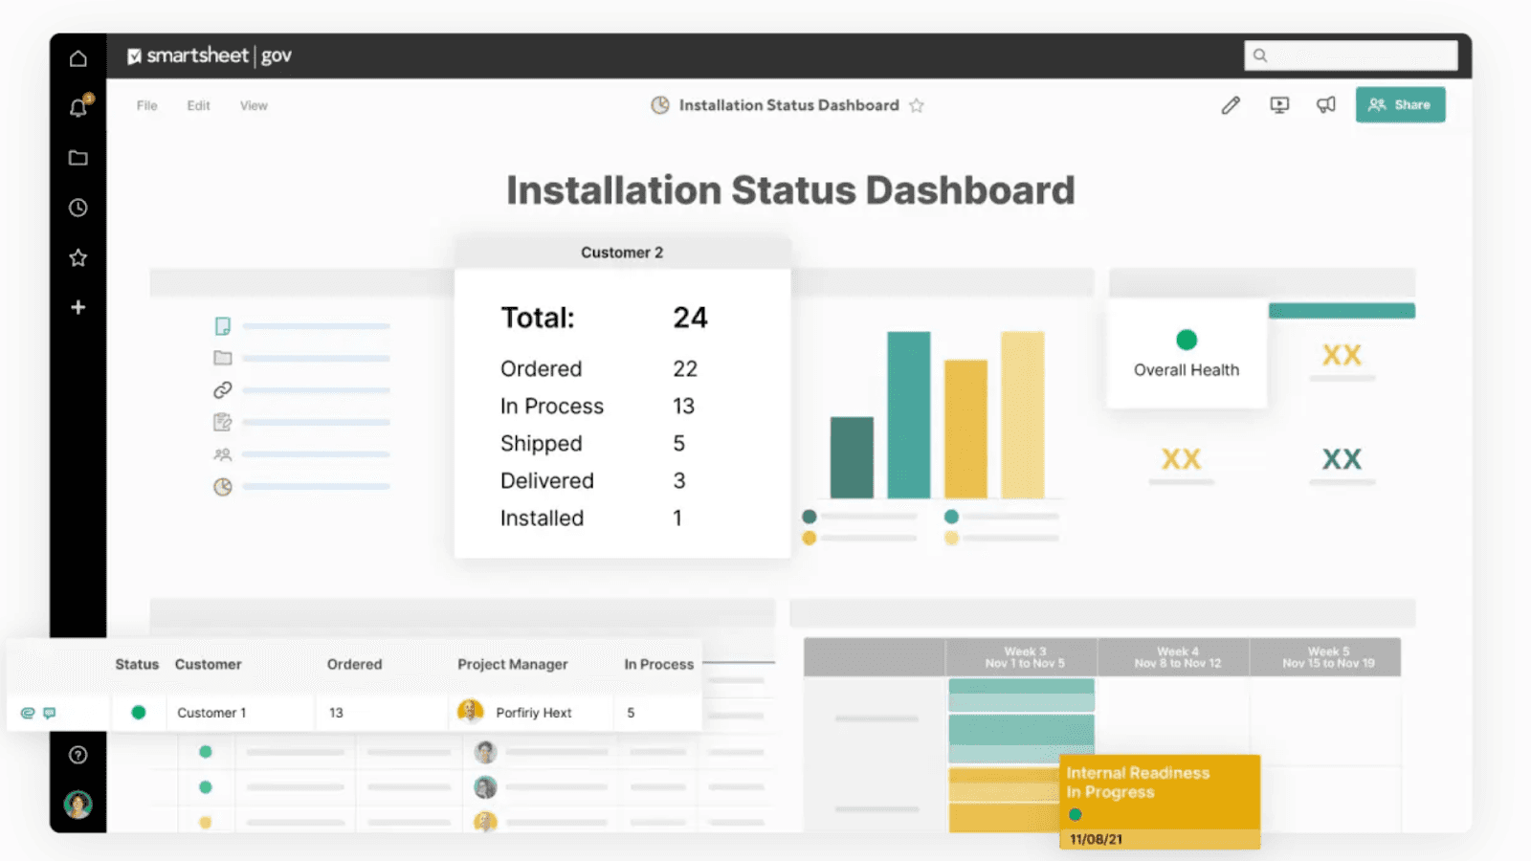1531x861 pixels.
Task: Click the dark green legend dot
Action: pos(810,517)
